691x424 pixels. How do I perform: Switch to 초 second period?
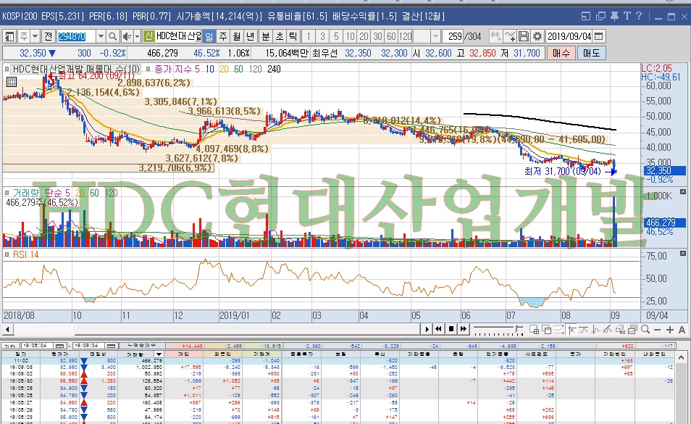click(280, 36)
